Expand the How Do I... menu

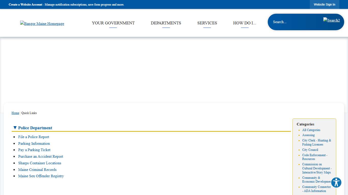click(x=244, y=23)
